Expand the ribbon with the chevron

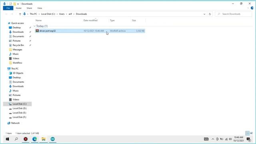tap(248, 8)
